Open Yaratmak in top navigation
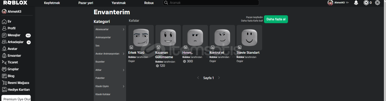This screenshot has width=386, height=101. click(119, 3)
